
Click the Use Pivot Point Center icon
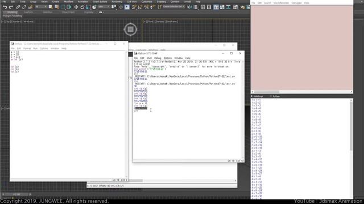tap(114, 7)
